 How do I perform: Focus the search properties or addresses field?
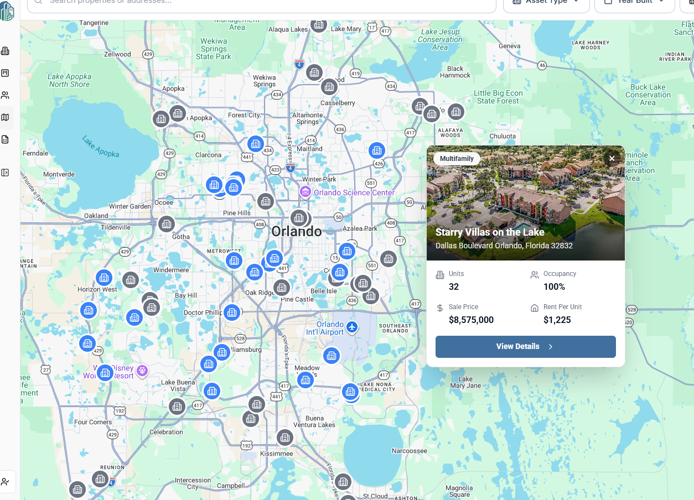tap(261, 2)
